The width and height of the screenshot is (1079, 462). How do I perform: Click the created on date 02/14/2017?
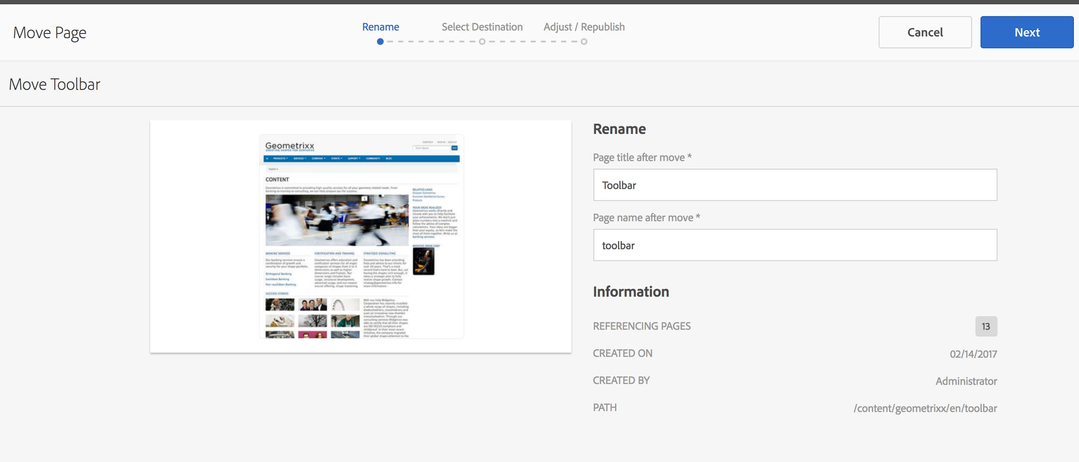[x=973, y=354]
